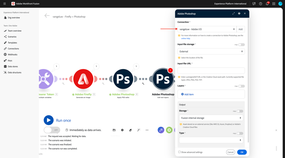This screenshot has height=158, width=285.
Task: Click log entry 'The scenario was initiated.'
Action: coord(60,141)
